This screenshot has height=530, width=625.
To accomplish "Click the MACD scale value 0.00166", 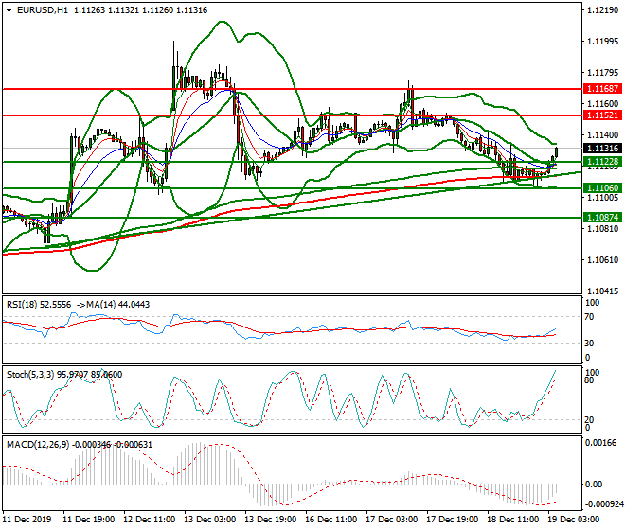I will [x=600, y=442].
